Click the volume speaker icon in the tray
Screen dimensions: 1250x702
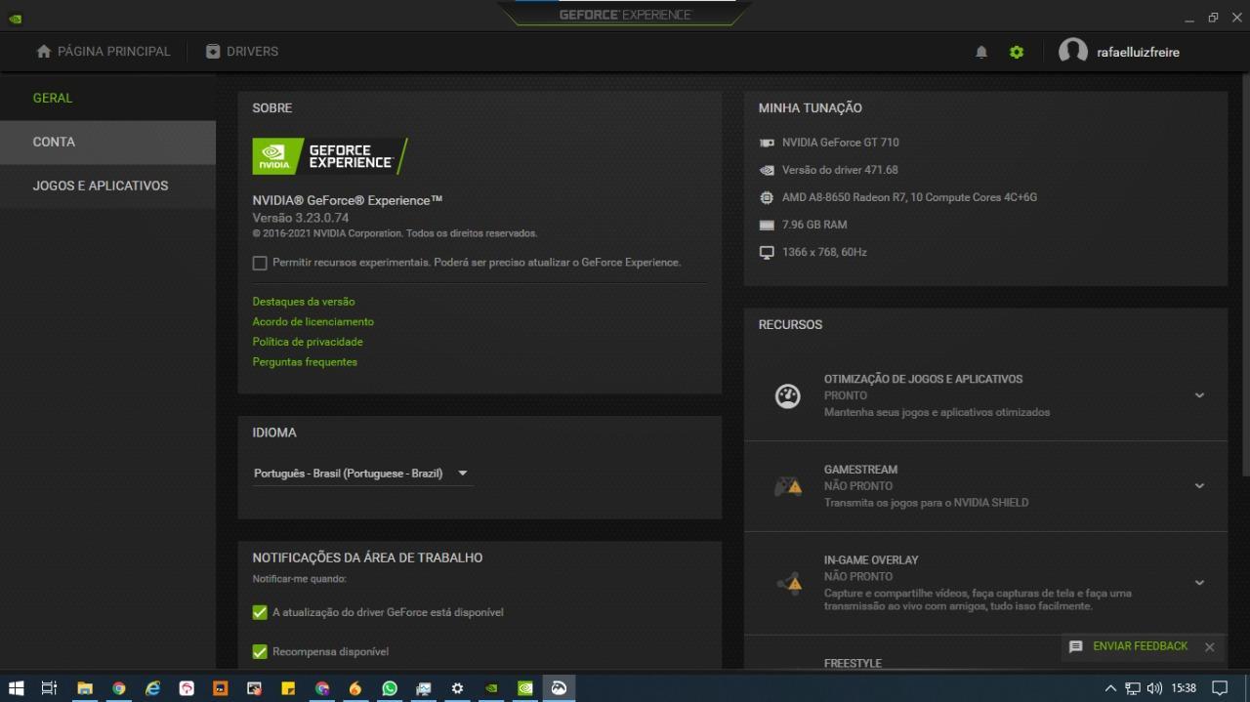tap(1154, 688)
